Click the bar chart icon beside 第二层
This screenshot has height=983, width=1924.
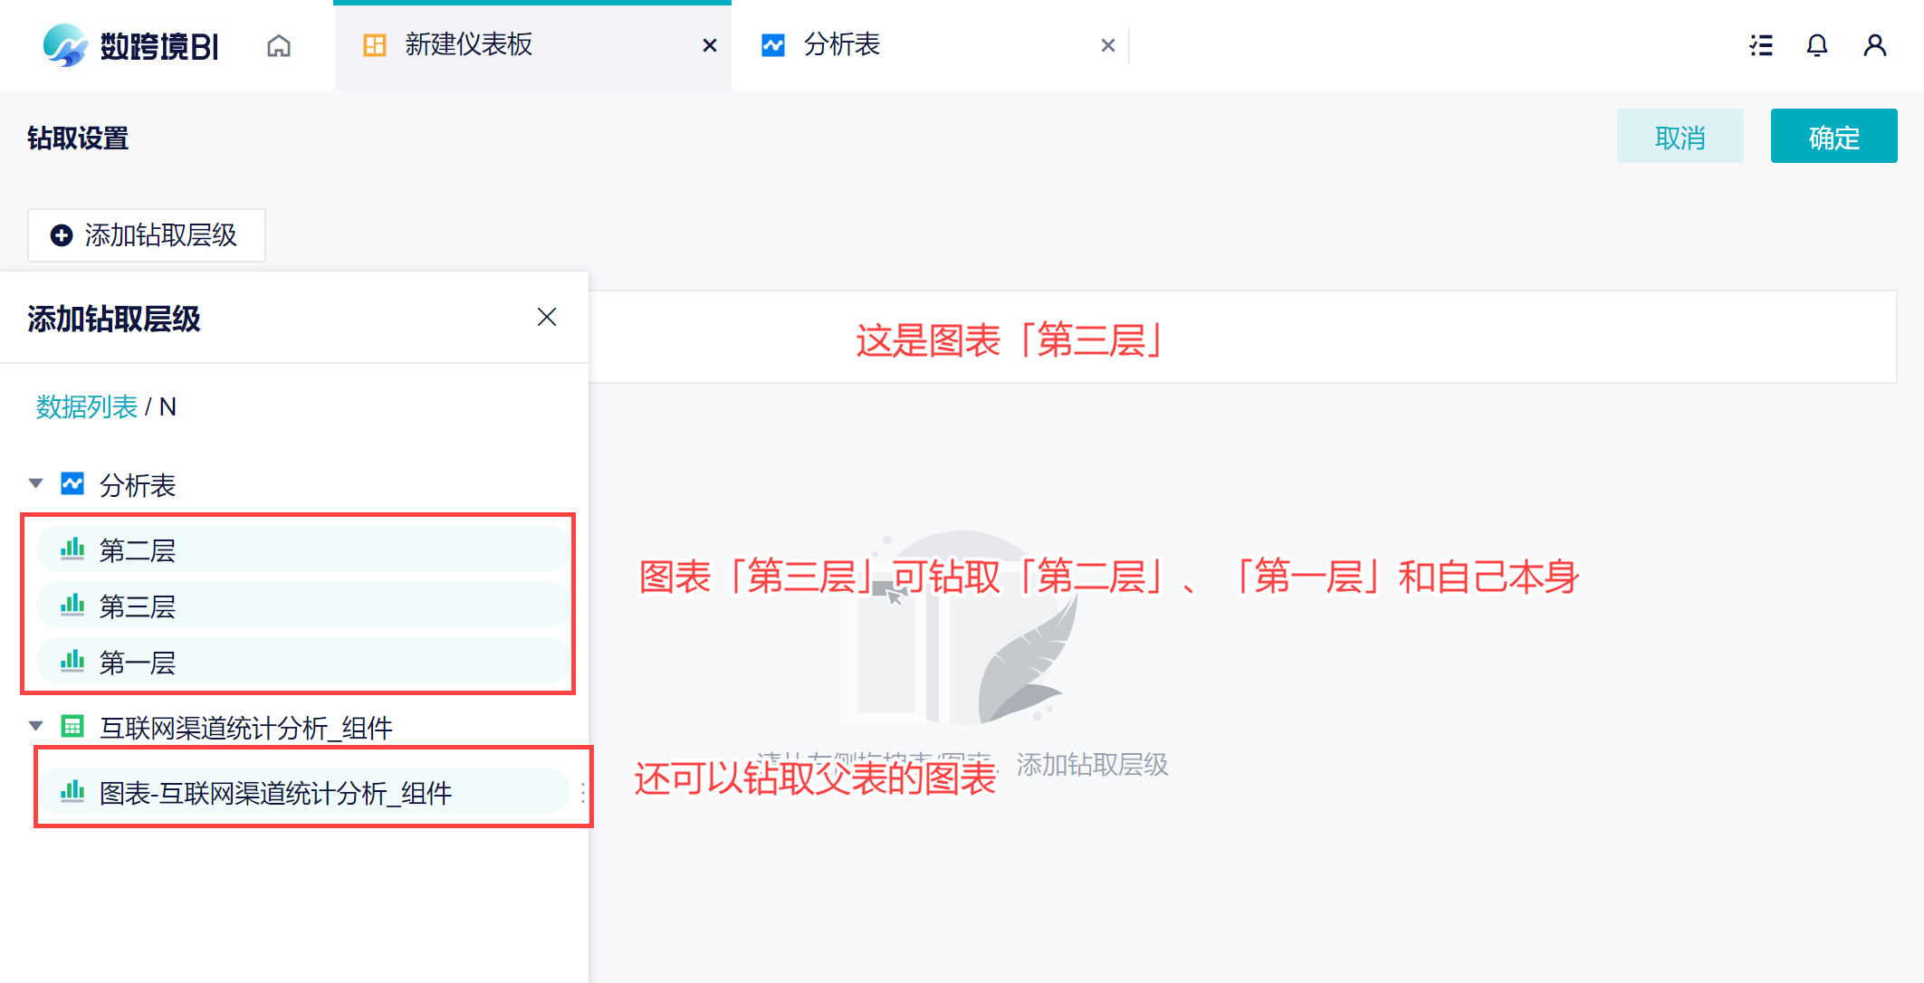pyautogui.click(x=72, y=549)
